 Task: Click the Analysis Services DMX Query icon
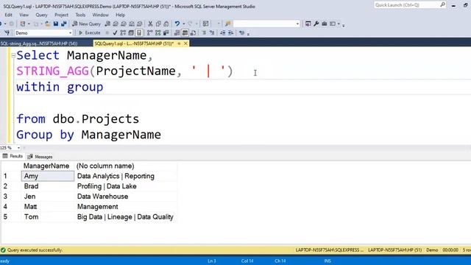pyautogui.click(x=124, y=24)
